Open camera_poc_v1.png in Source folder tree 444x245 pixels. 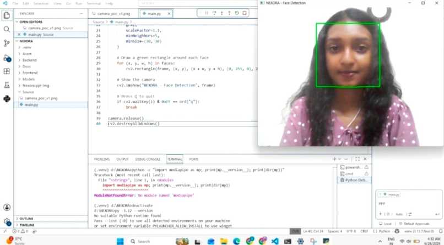[x=52, y=98]
